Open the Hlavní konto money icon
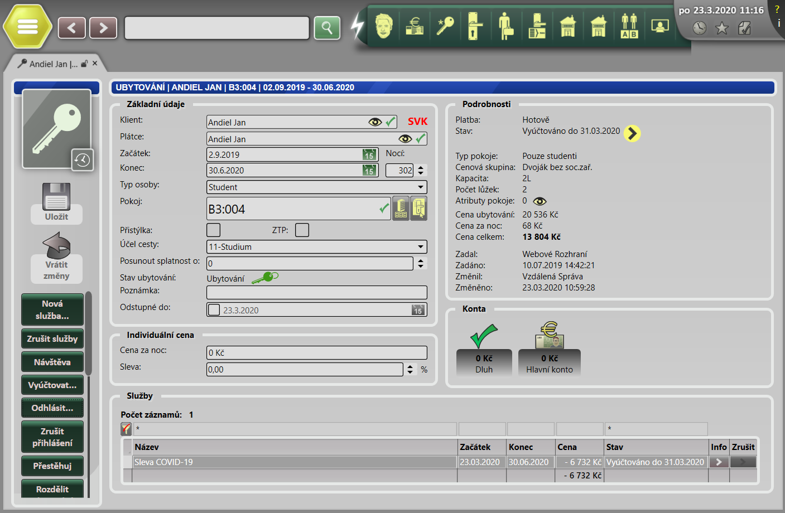785x513 pixels. (550, 336)
